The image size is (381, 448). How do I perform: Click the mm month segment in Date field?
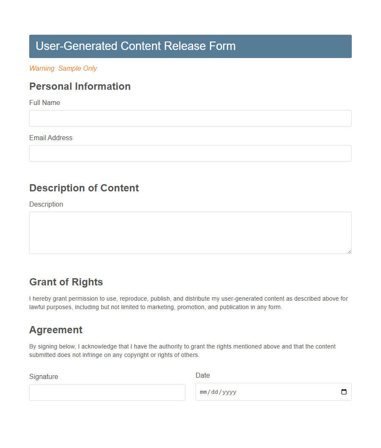(202, 392)
